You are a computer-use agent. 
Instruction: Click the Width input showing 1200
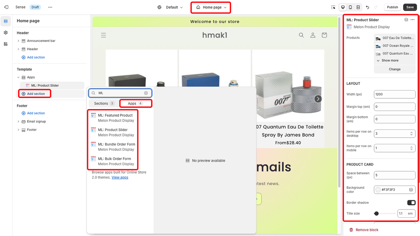pos(394,94)
